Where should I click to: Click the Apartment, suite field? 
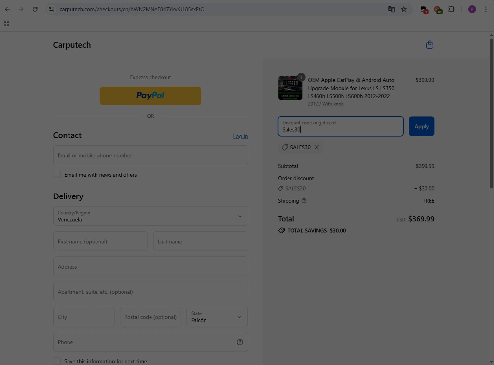(x=151, y=292)
